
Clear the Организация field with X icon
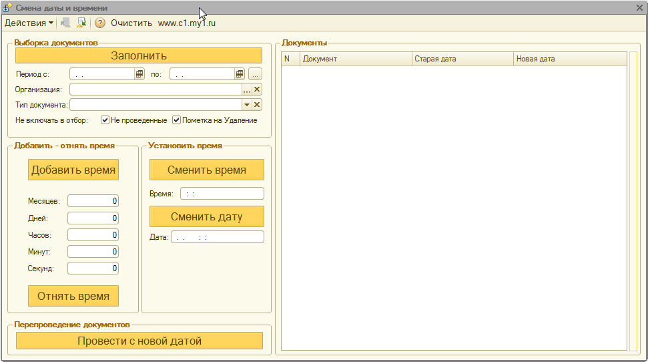257,89
